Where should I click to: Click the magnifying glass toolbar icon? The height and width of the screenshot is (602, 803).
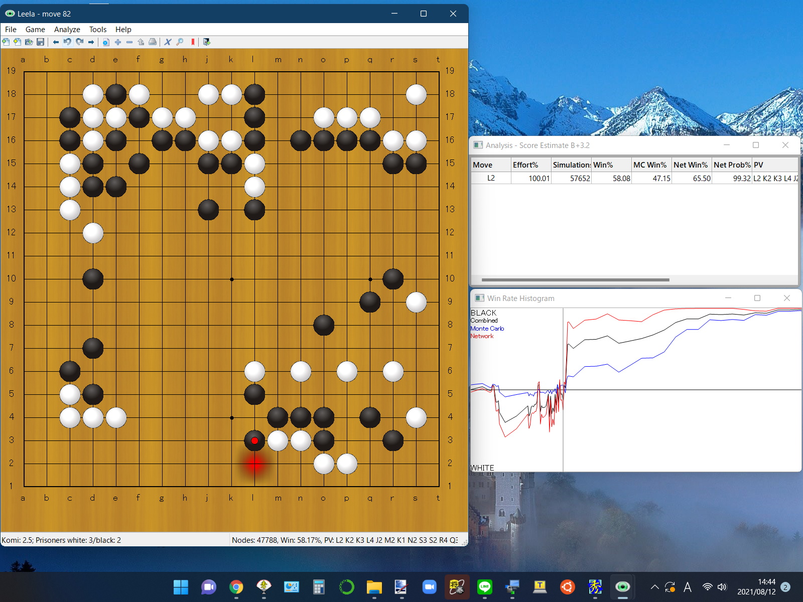180,42
